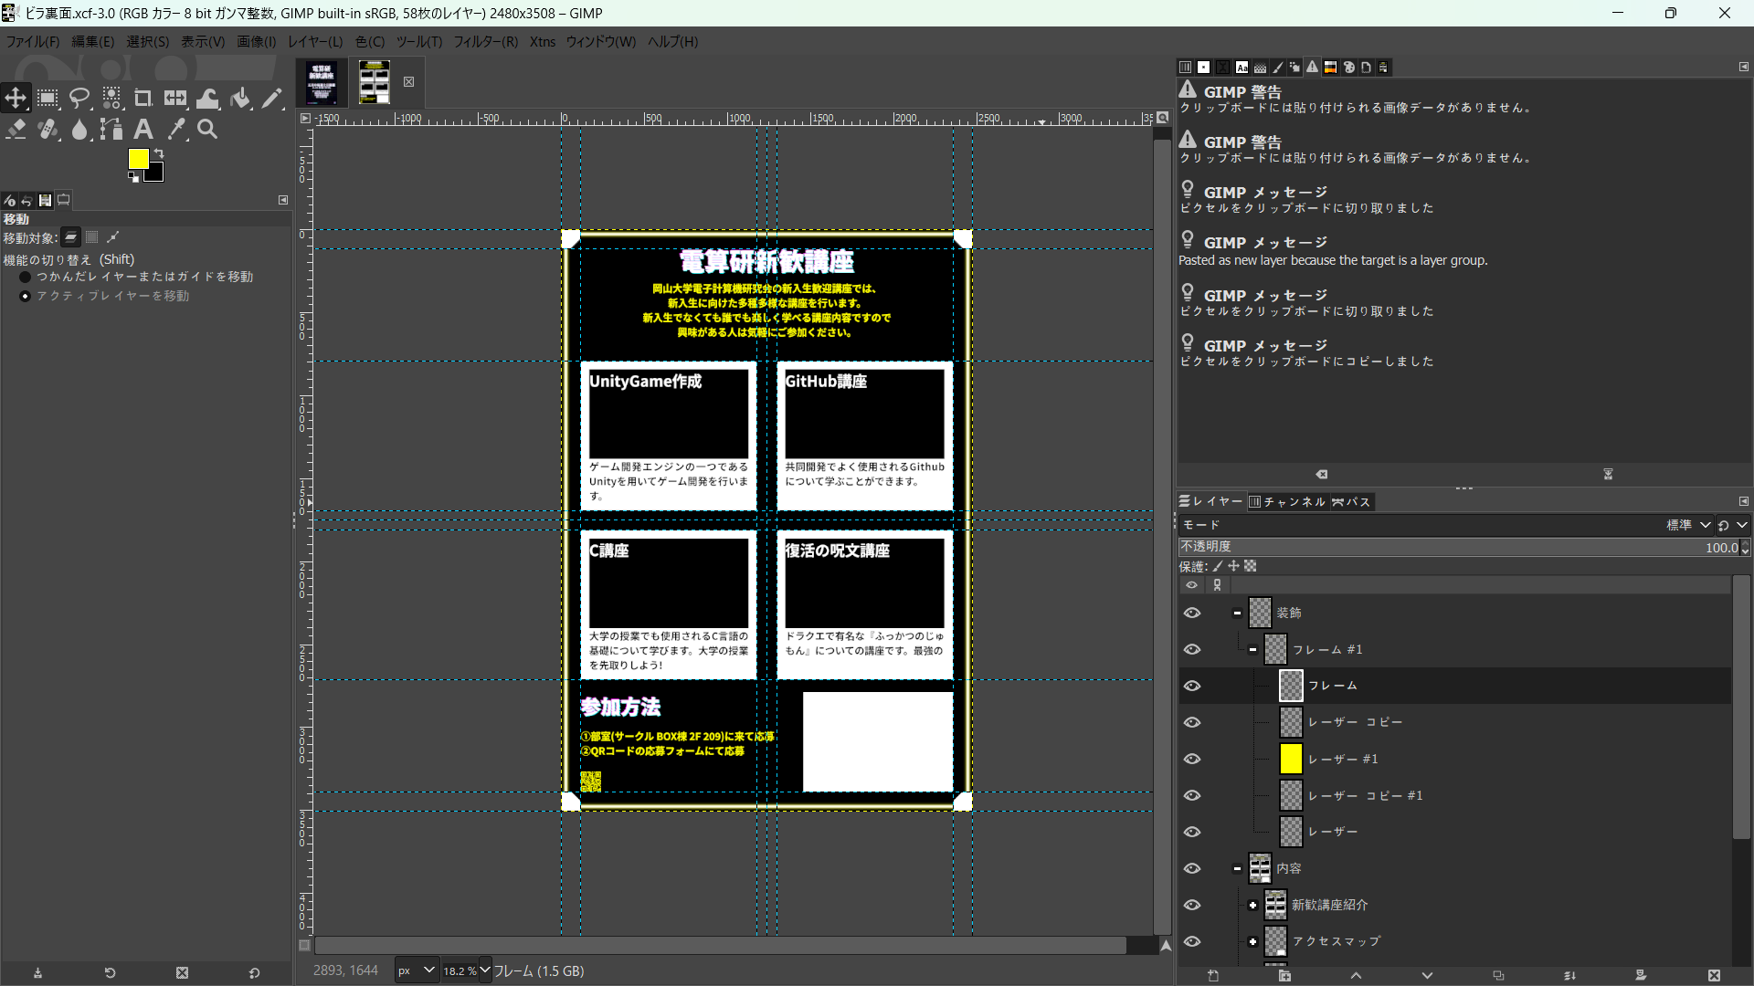The width and height of the screenshot is (1754, 986).
Task: Expand the 新歓講座紹介 layer group
Action: 1252,905
